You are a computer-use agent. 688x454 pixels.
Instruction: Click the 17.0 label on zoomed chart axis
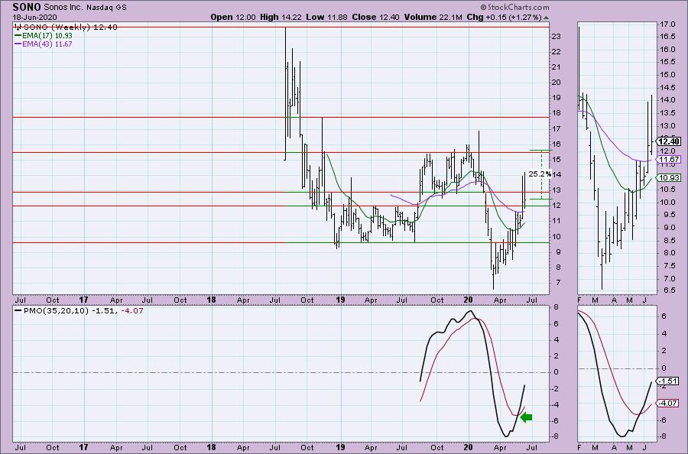(668, 24)
